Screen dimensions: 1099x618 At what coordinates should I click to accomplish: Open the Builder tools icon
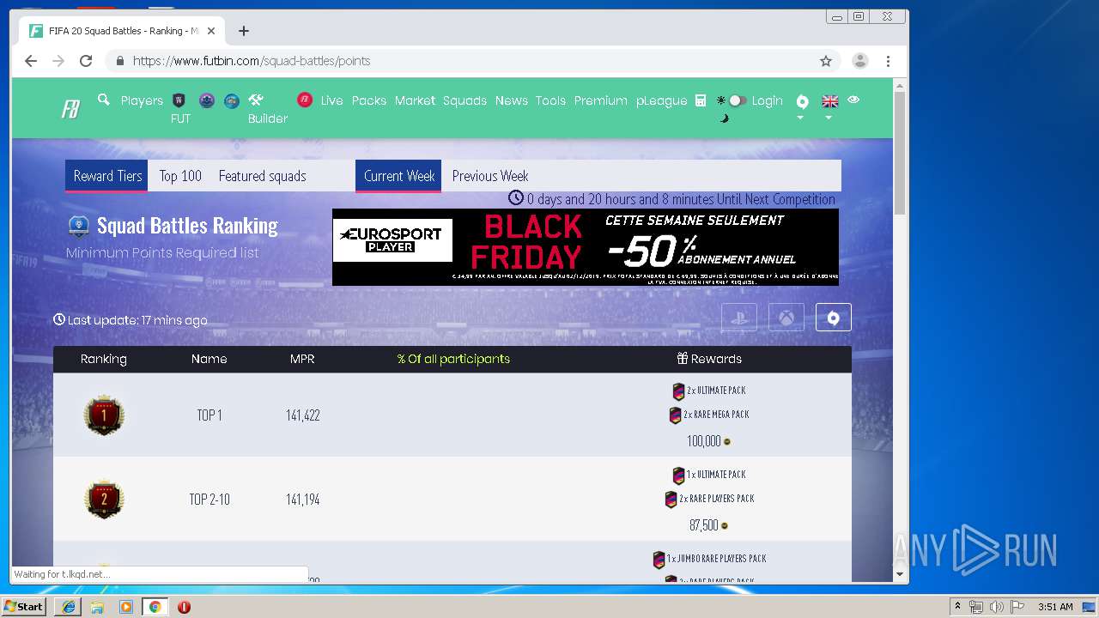(256, 100)
